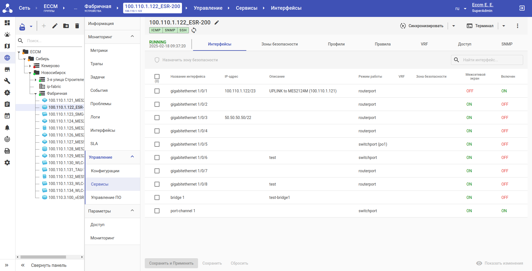Click the pencil edit icon beside device name

217,22
